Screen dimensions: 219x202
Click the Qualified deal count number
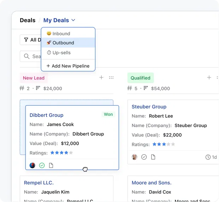click(x=136, y=89)
